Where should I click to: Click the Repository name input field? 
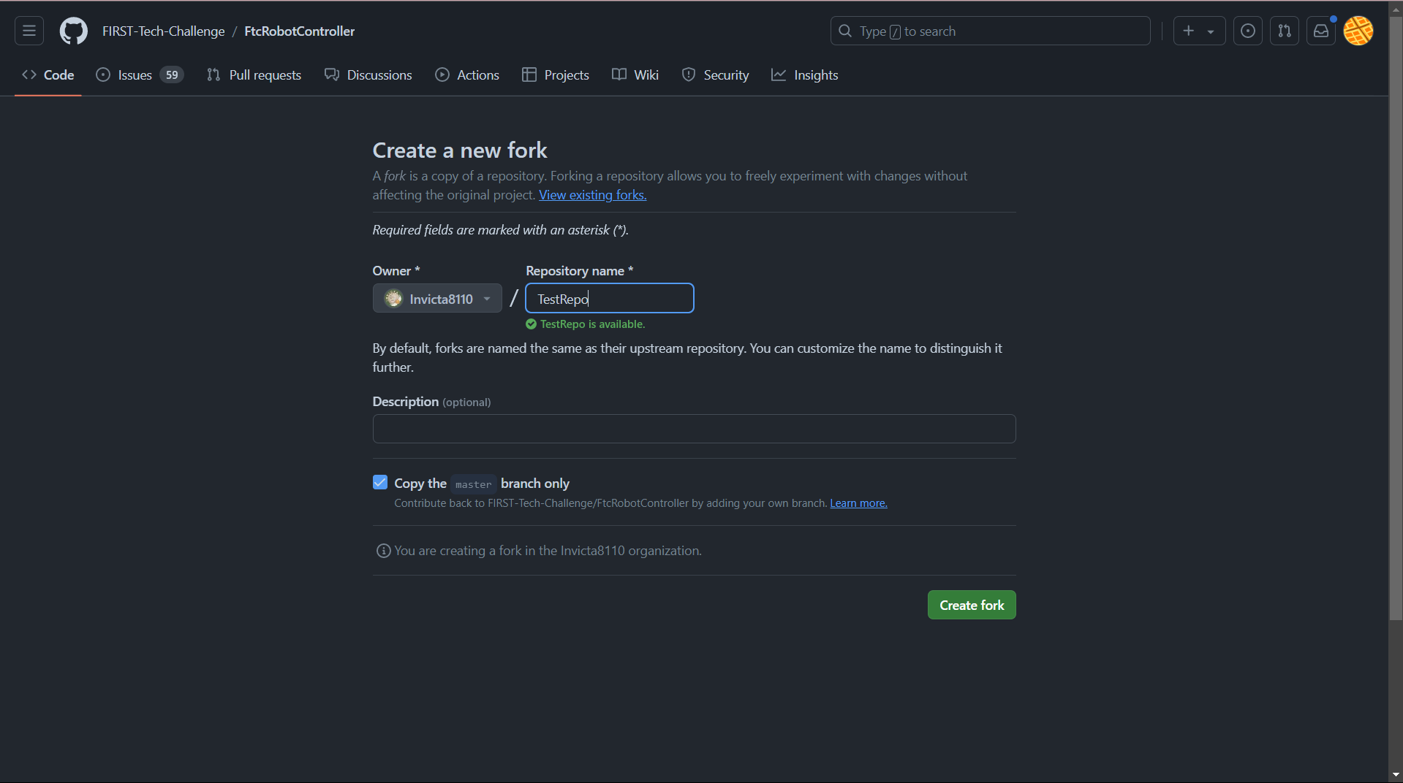pos(610,298)
